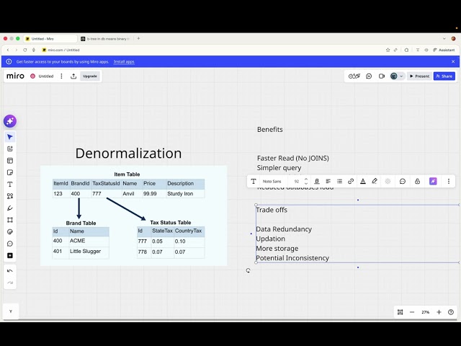This screenshot has height=346, width=461.
Task: Select the Denormalization heading text
Action: [x=128, y=154]
